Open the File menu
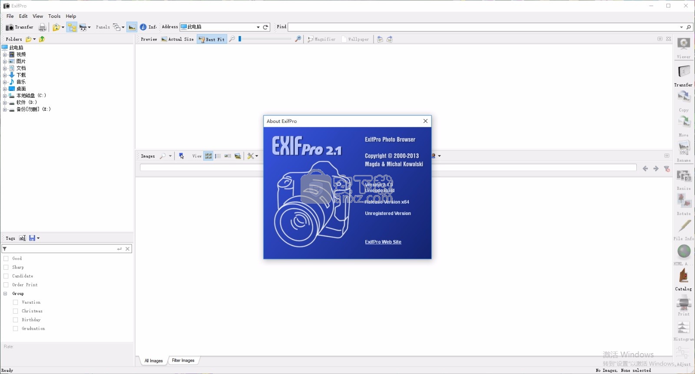695x374 pixels. 10,16
